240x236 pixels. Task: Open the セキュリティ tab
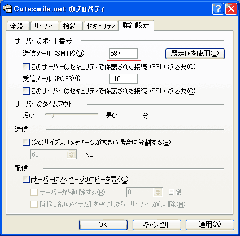coord(101,26)
